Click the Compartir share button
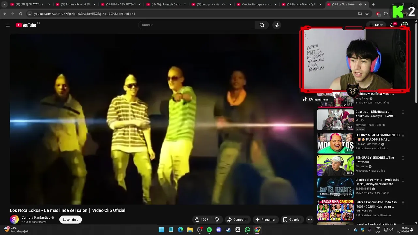The width and height of the screenshot is (418, 235). click(x=237, y=220)
